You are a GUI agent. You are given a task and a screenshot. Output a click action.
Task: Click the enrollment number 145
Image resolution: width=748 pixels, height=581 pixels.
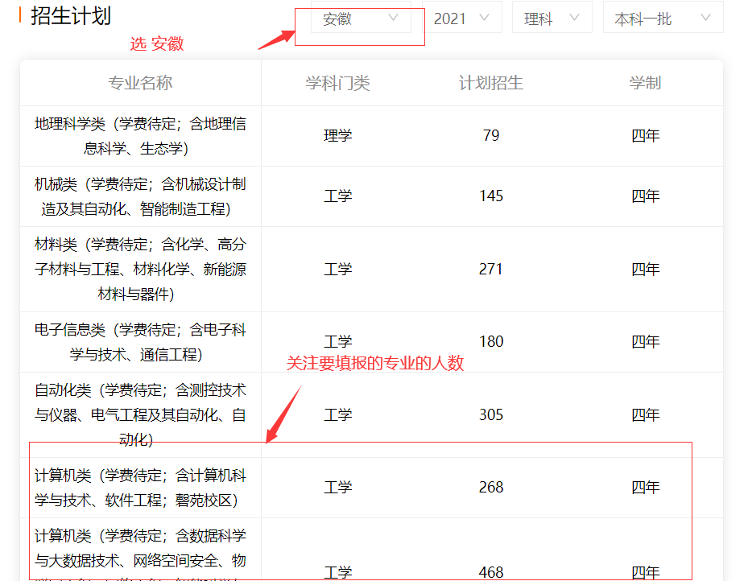[491, 196]
